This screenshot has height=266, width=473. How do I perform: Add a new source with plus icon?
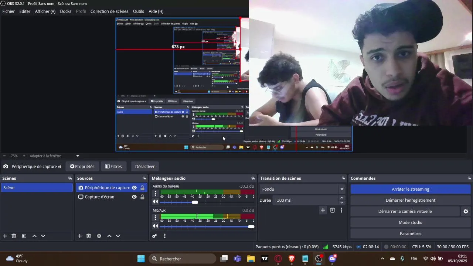(79, 236)
